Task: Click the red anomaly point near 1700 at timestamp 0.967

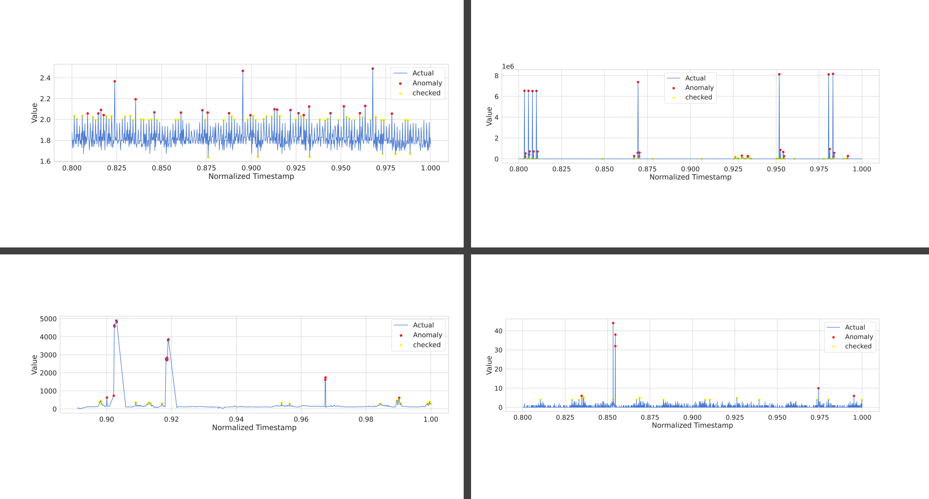Action: coord(325,378)
